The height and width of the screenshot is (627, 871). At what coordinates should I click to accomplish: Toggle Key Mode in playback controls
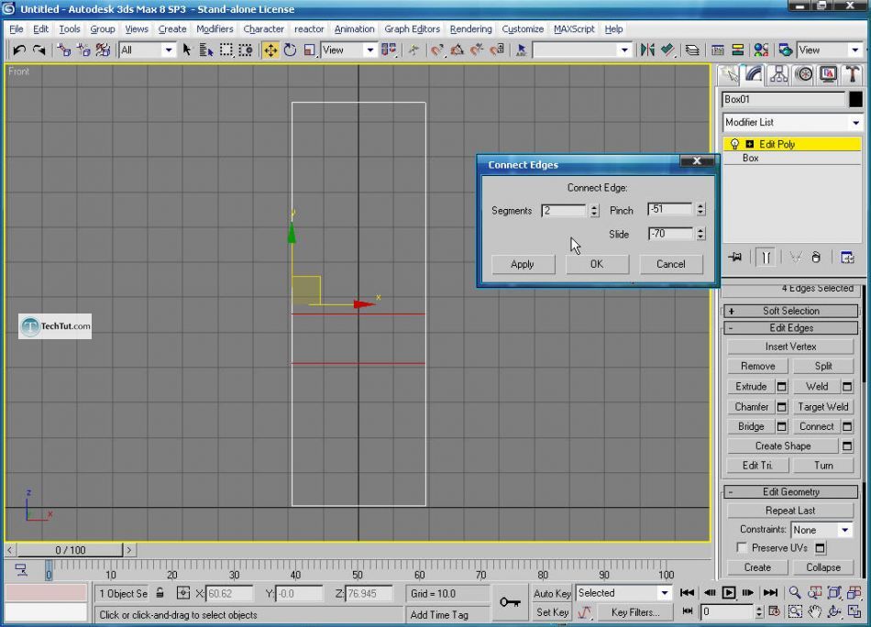point(687,611)
